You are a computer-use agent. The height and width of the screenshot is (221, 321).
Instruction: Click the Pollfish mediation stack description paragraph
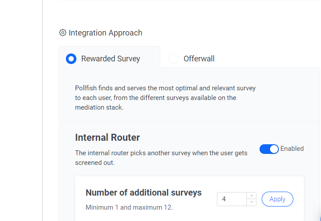pos(165,98)
